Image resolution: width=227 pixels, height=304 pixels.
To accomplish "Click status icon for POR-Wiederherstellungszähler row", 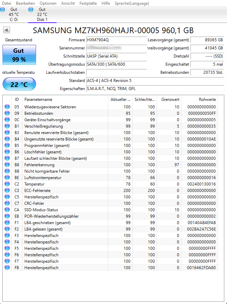I will pyautogui.click(x=7, y=216).
